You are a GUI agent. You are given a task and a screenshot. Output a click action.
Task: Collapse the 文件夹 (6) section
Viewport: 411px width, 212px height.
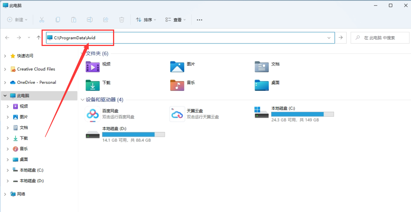pyautogui.click(x=82, y=53)
